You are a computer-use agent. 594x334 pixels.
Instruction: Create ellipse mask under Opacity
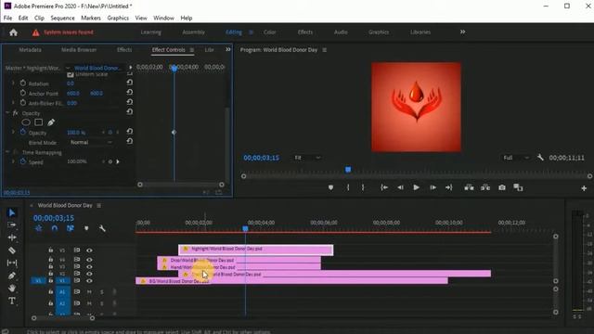click(26, 122)
